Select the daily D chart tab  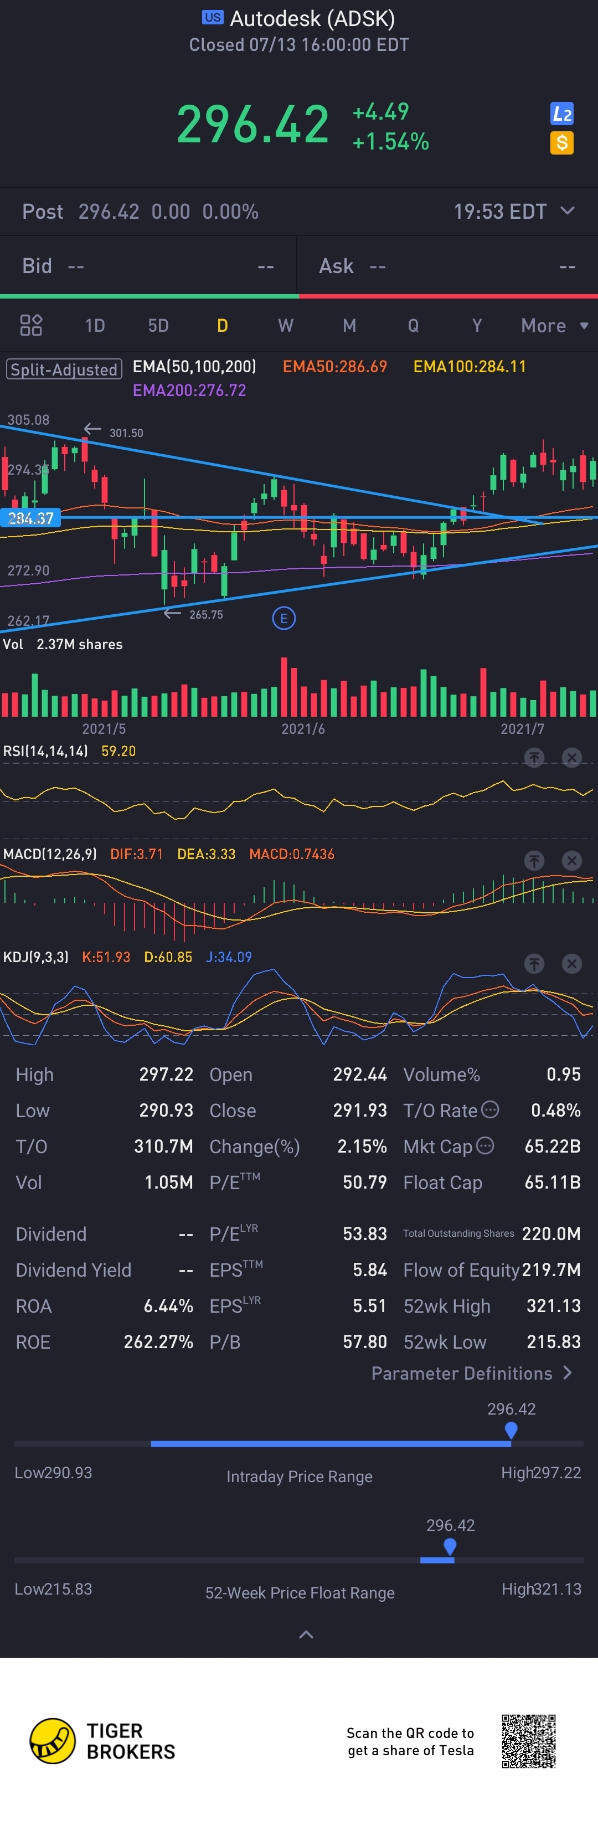click(x=223, y=325)
